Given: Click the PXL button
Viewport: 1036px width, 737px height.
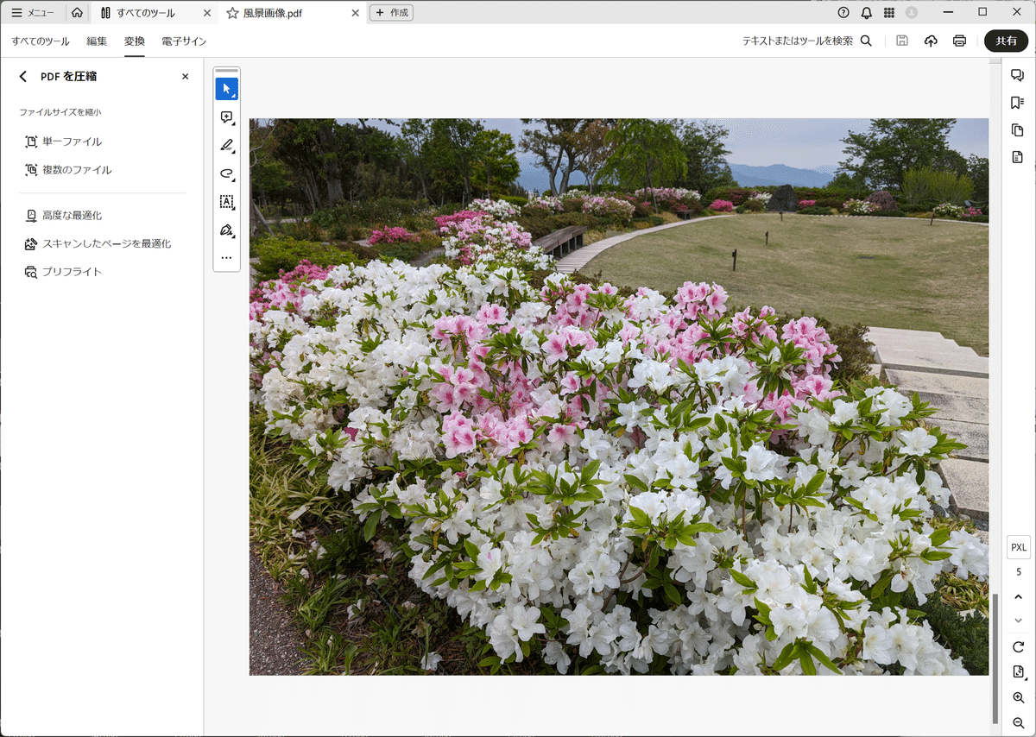Looking at the screenshot, I should point(1019,547).
